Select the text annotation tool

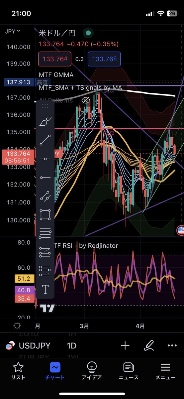click(x=45, y=289)
